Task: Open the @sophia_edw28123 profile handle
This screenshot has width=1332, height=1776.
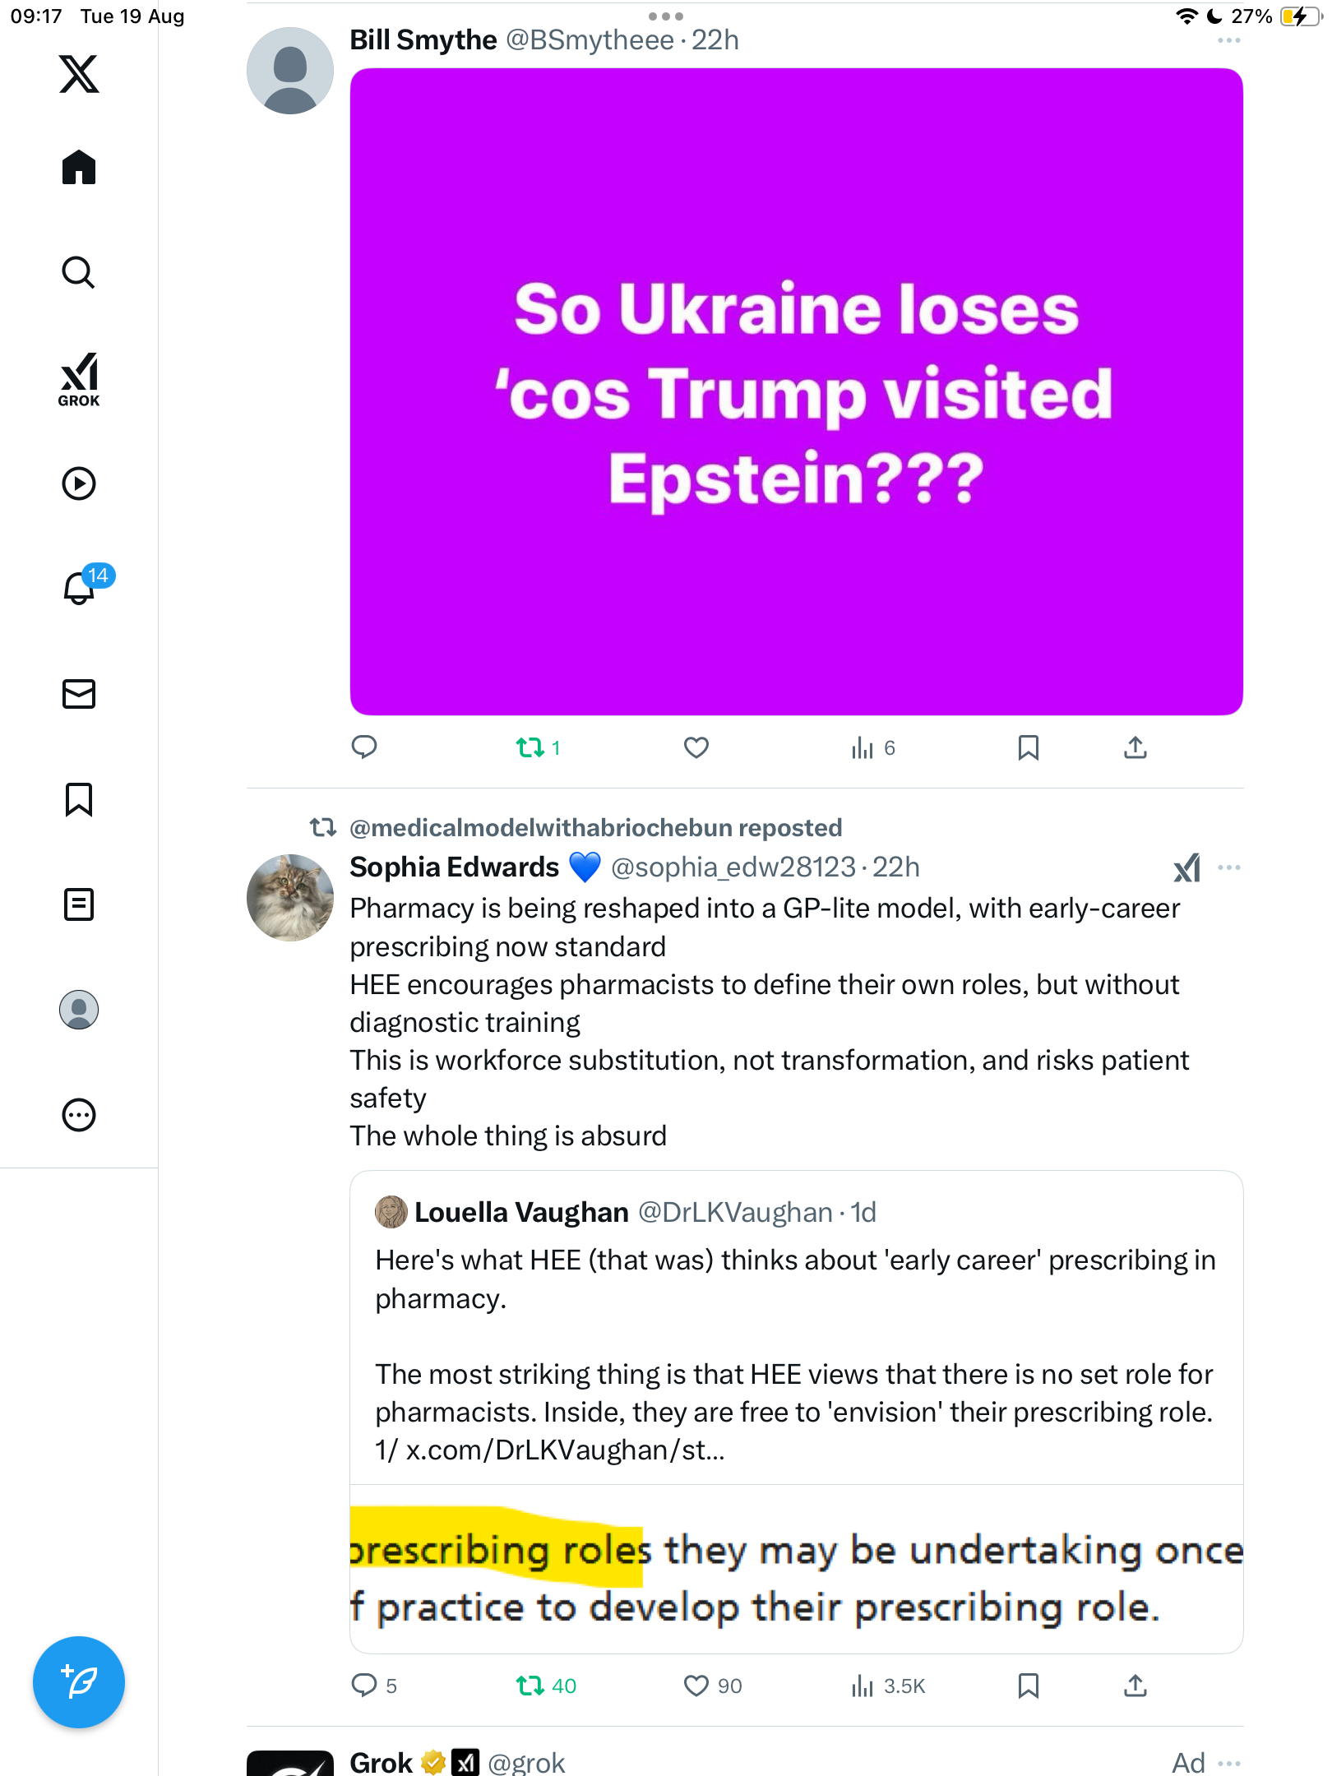Action: point(733,867)
